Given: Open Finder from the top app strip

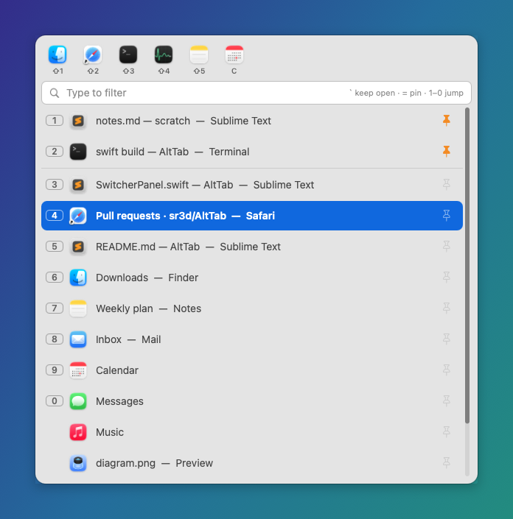Looking at the screenshot, I should click(57, 54).
